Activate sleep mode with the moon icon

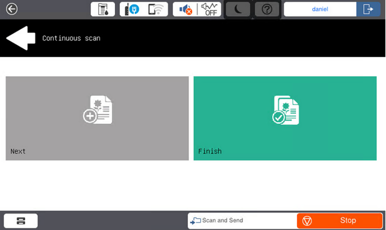238,9
